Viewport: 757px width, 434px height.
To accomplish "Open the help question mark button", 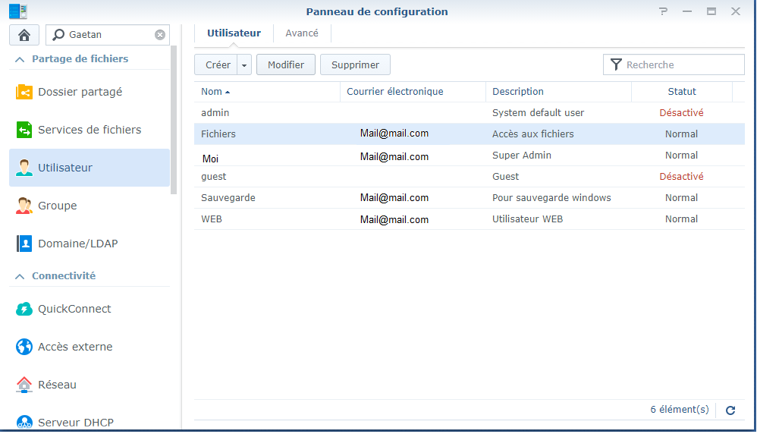I will [x=663, y=11].
